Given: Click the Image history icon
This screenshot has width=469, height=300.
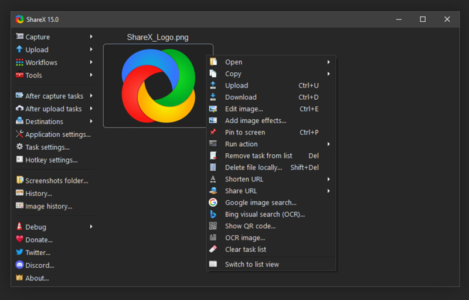Looking at the screenshot, I should (x=19, y=205).
